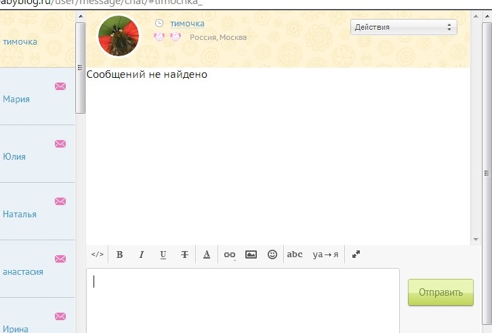Click the page's right scrollbar thumb
This screenshot has height=333, width=492.
(487, 173)
